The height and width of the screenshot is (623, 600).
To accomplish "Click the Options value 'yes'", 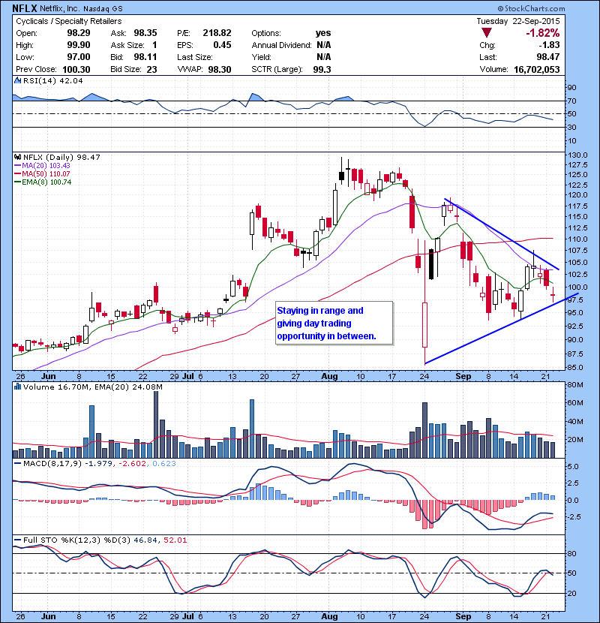I will [322, 33].
